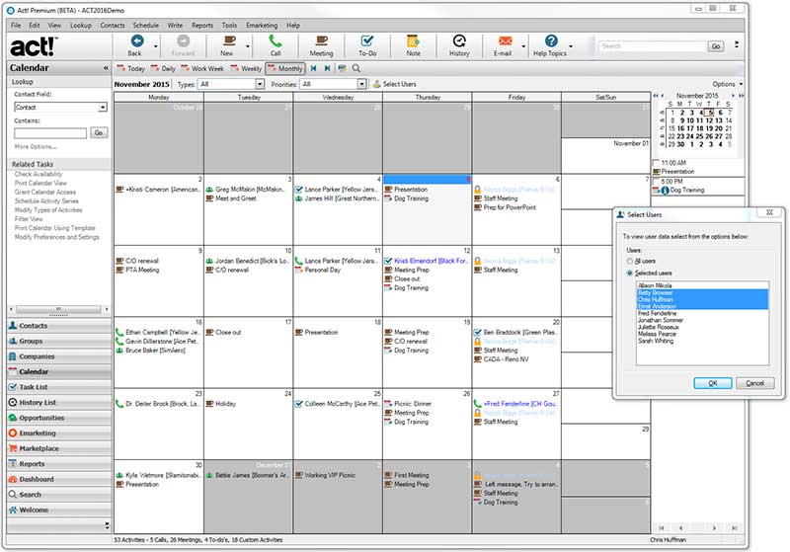790x552 pixels.
Task: Open History List in sidebar
Action: pyautogui.click(x=59, y=403)
